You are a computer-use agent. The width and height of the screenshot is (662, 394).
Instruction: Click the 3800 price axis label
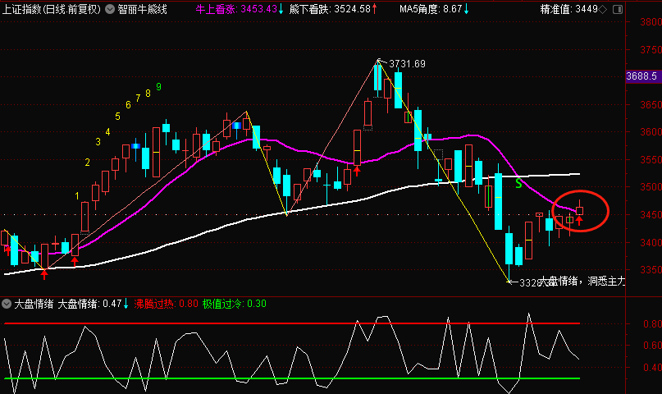[x=651, y=22]
